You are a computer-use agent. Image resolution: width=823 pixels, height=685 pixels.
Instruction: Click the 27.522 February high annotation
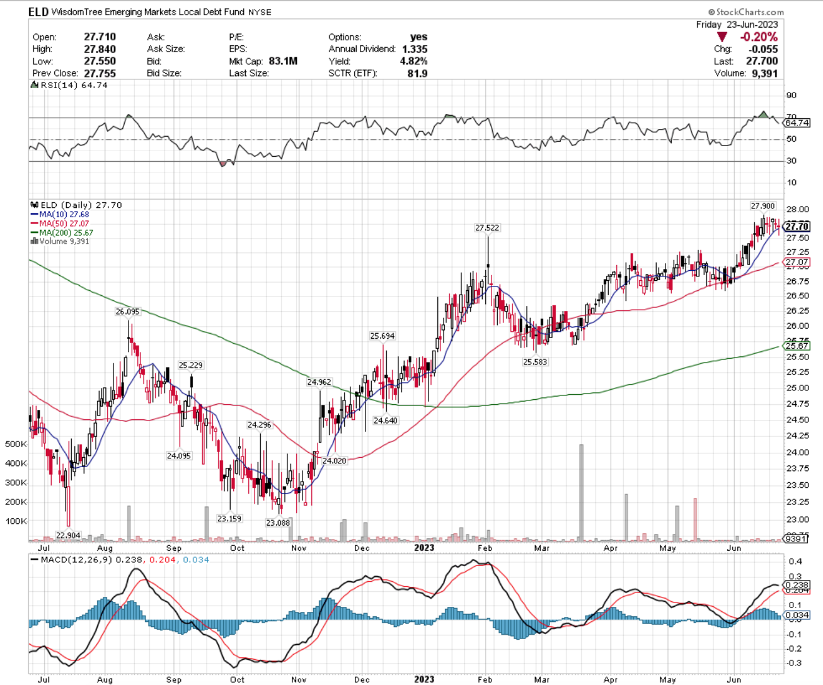point(487,227)
